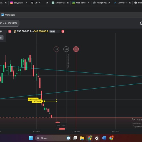Click the 12:40:00 time axis label
The image size is (142, 142).
pos(76,132)
